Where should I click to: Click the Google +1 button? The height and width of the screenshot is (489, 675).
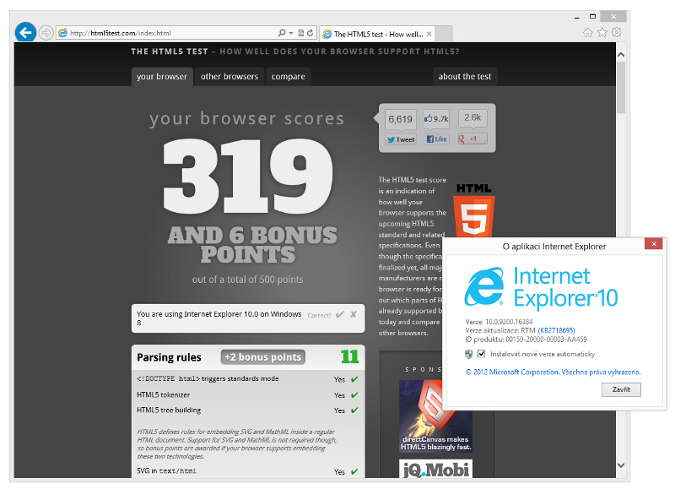472,139
